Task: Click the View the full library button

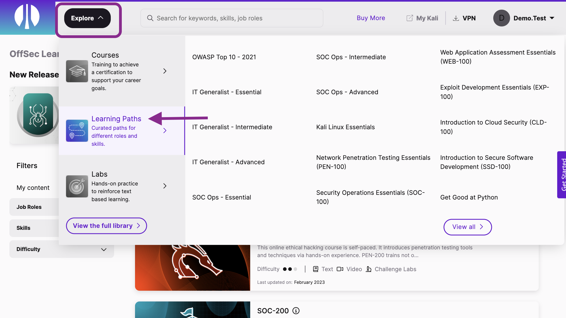Action: (106, 226)
